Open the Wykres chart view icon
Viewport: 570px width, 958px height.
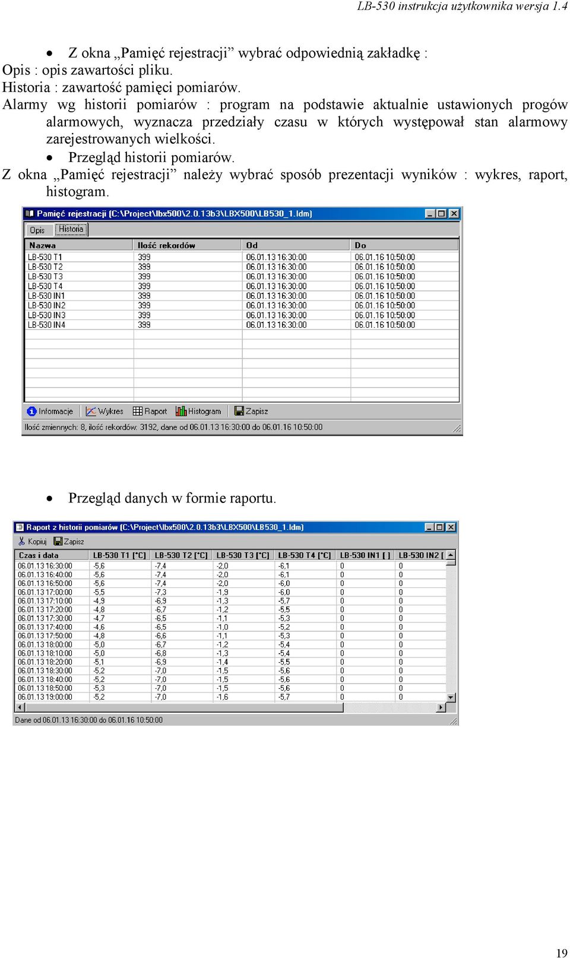click(x=91, y=411)
